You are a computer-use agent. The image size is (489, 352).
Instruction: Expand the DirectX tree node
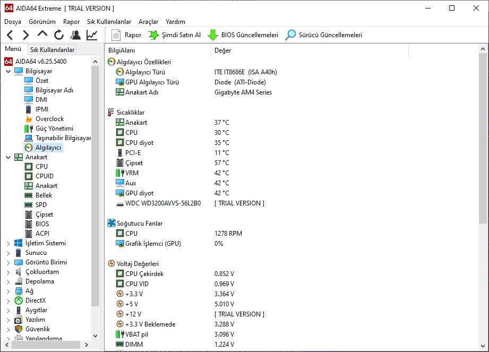[8, 301]
